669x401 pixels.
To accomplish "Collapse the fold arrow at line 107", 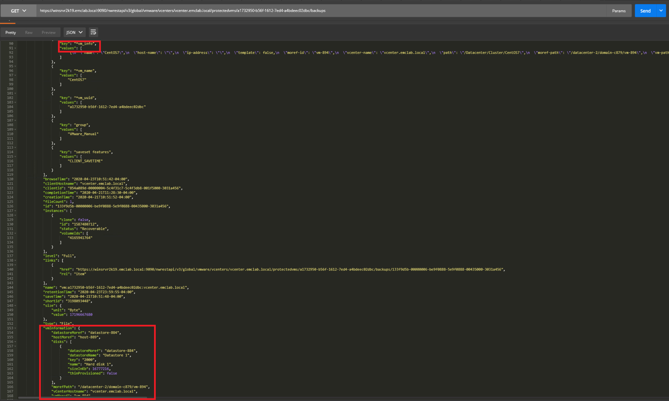I will click(x=15, y=121).
